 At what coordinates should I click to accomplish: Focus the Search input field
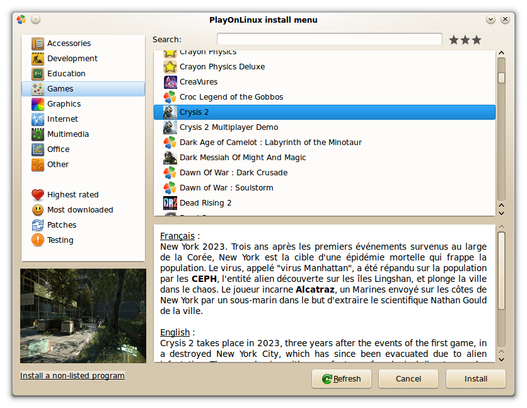(x=329, y=39)
